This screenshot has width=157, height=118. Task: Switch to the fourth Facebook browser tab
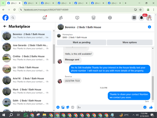64,3
